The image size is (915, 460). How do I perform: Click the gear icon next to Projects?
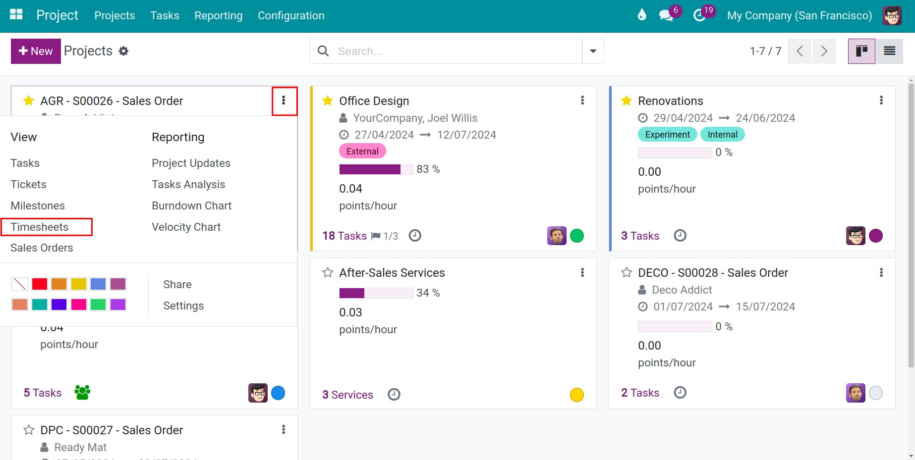click(123, 51)
